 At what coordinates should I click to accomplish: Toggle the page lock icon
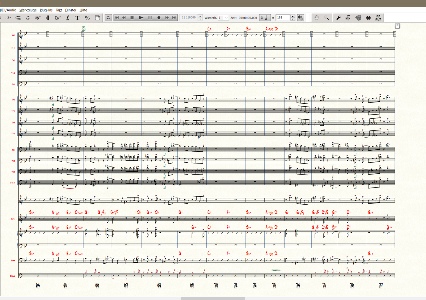(397, 26)
